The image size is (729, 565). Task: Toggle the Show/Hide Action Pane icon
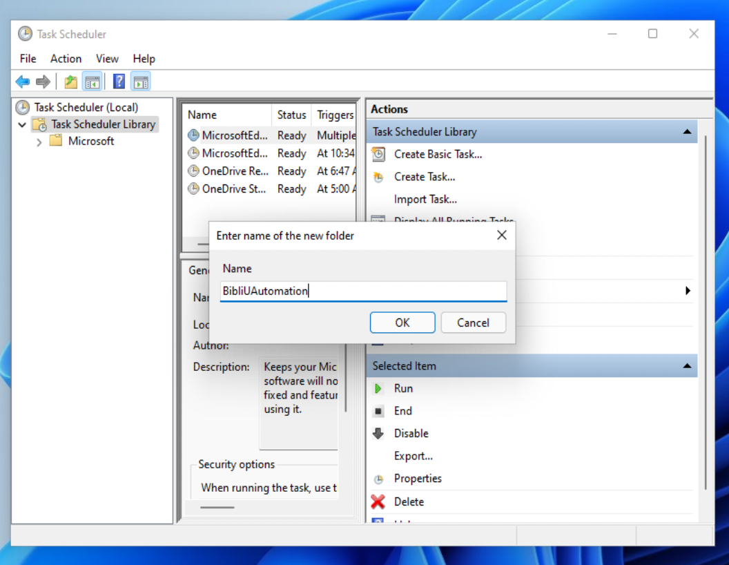(141, 82)
